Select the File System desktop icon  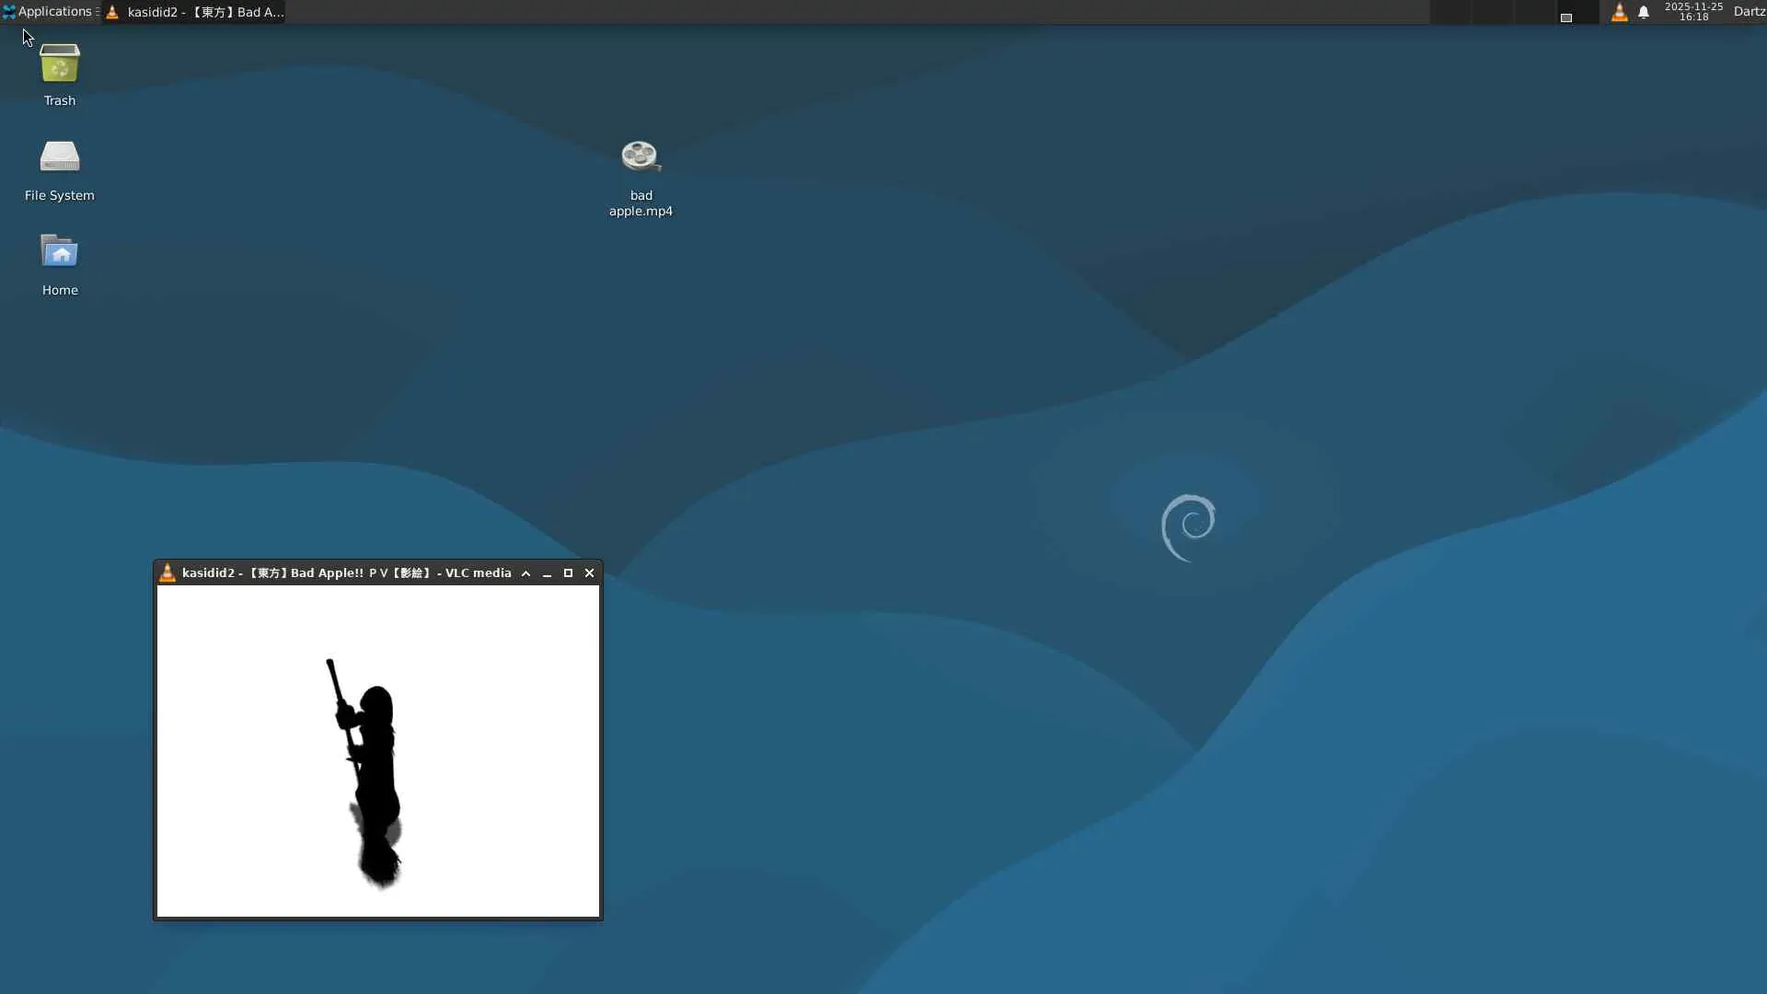[60, 158]
